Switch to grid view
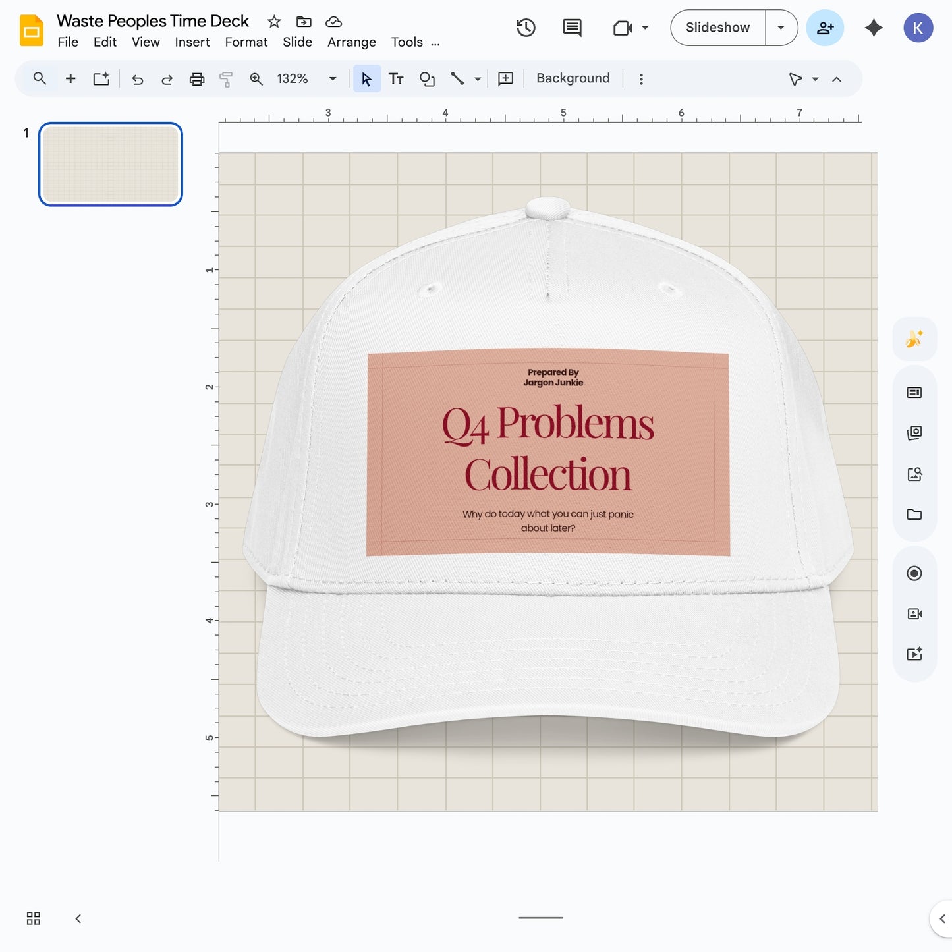This screenshot has width=952, height=952. coord(34,918)
